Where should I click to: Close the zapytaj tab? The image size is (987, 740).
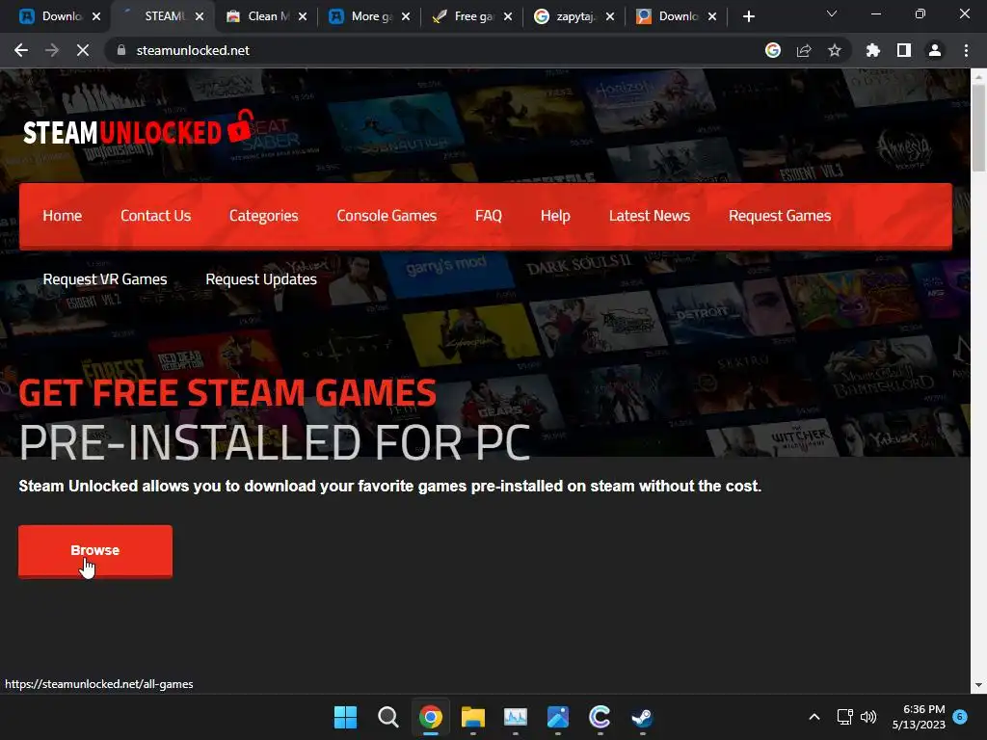tap(610, 16)
